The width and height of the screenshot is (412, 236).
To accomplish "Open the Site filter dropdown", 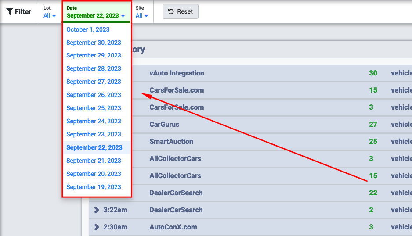I will tap(141, 12).
